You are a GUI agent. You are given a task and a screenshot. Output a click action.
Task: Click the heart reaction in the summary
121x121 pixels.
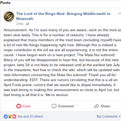click(14, 117)
